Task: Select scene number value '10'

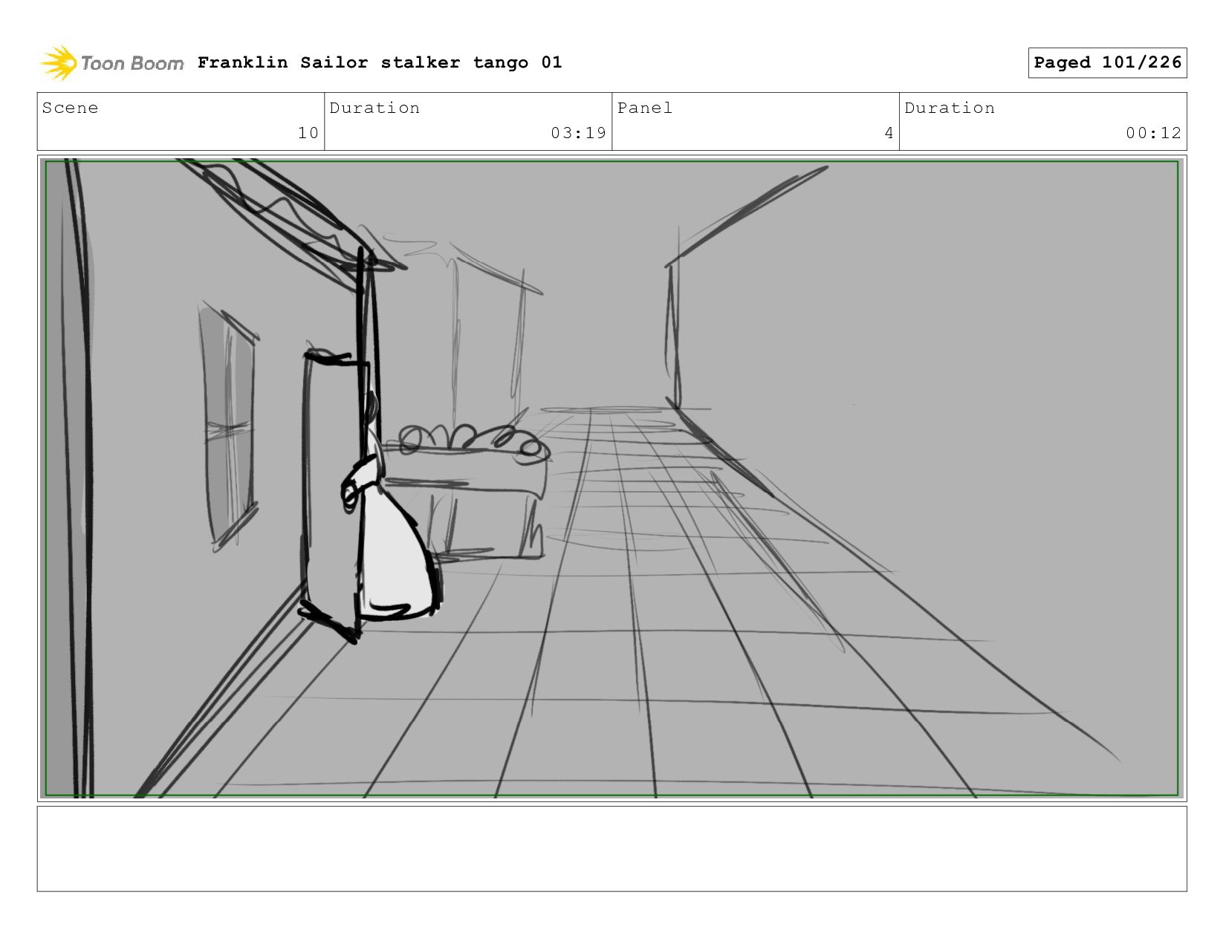Action: click(308, 133)
